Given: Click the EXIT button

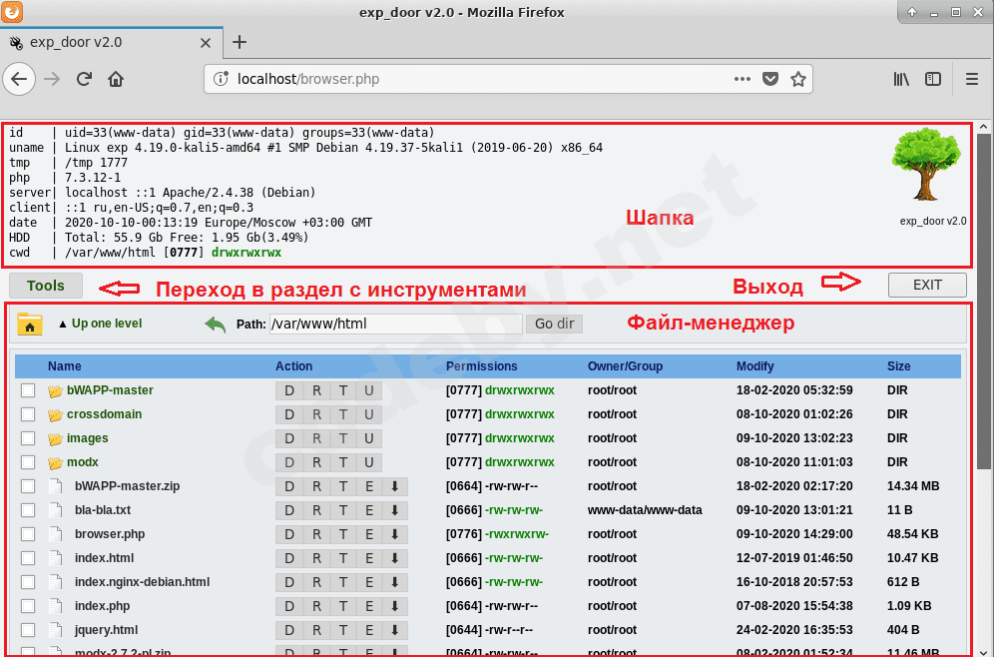Looking at the screenshot, I should pos(927,285).
